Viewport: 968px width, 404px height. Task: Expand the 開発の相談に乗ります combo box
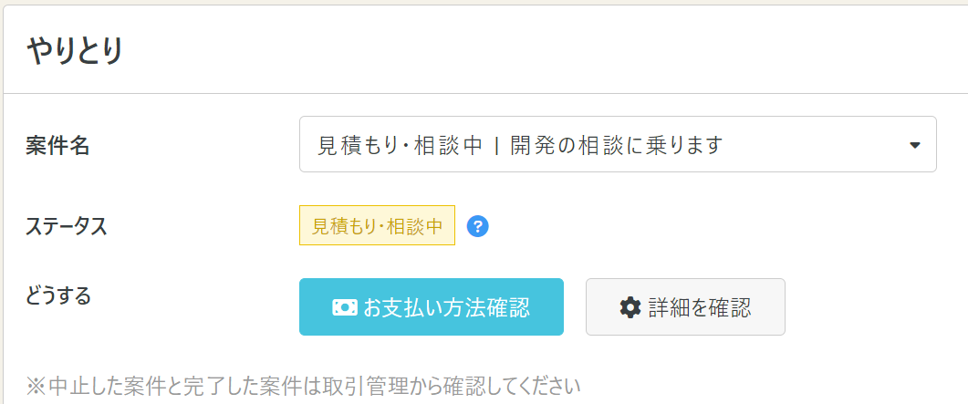click(618, 144)
